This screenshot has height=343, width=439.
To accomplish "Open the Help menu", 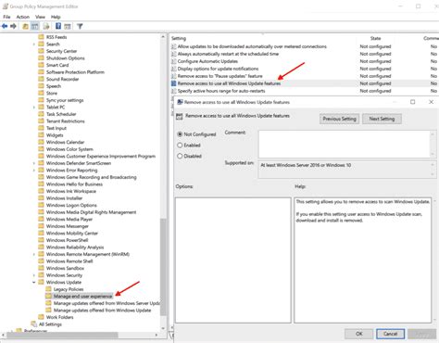I will pos(56,17).
